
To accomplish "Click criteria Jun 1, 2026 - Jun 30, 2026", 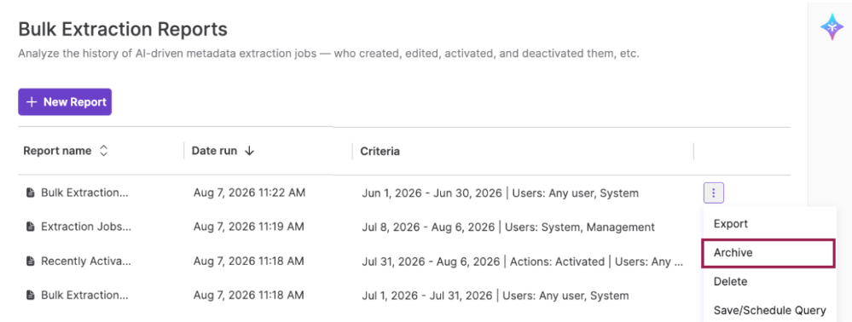I will [x=500, y=193].
